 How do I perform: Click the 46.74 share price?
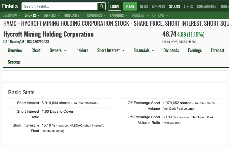click(169, 34)
